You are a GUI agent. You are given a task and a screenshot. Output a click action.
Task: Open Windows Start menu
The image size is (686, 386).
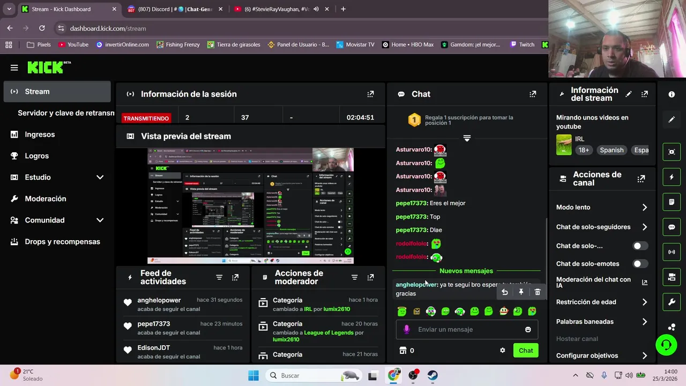coord(253,375)
